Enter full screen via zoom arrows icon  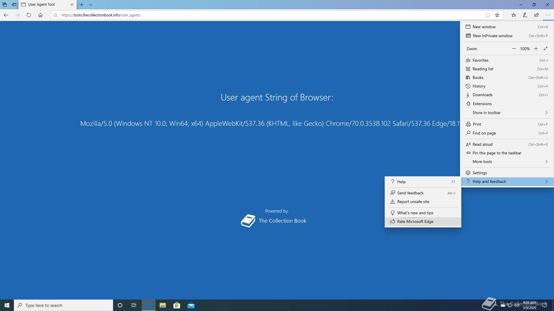(545, 49)
